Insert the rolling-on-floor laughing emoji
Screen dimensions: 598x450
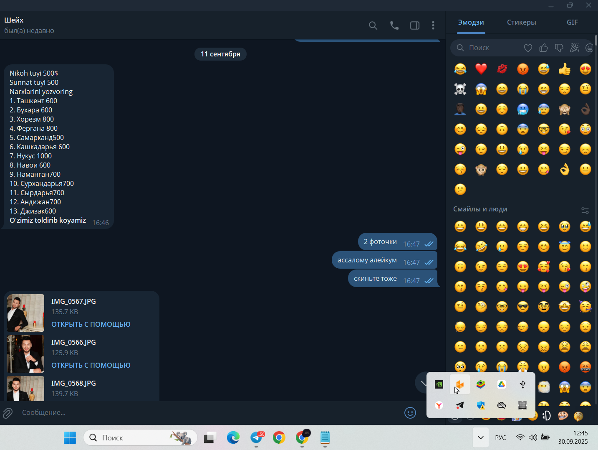(x=481, y=247)
